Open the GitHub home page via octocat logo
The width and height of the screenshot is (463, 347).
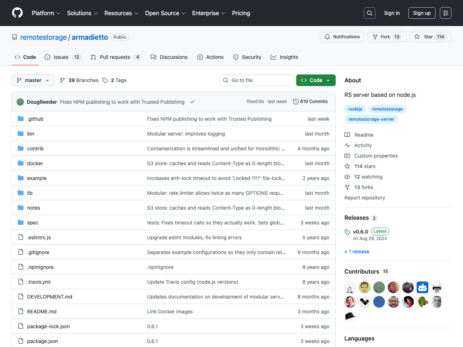17,13
